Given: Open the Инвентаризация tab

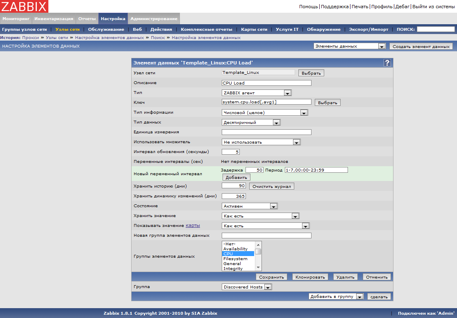Looking at the screenshot, I should (54, 19).
